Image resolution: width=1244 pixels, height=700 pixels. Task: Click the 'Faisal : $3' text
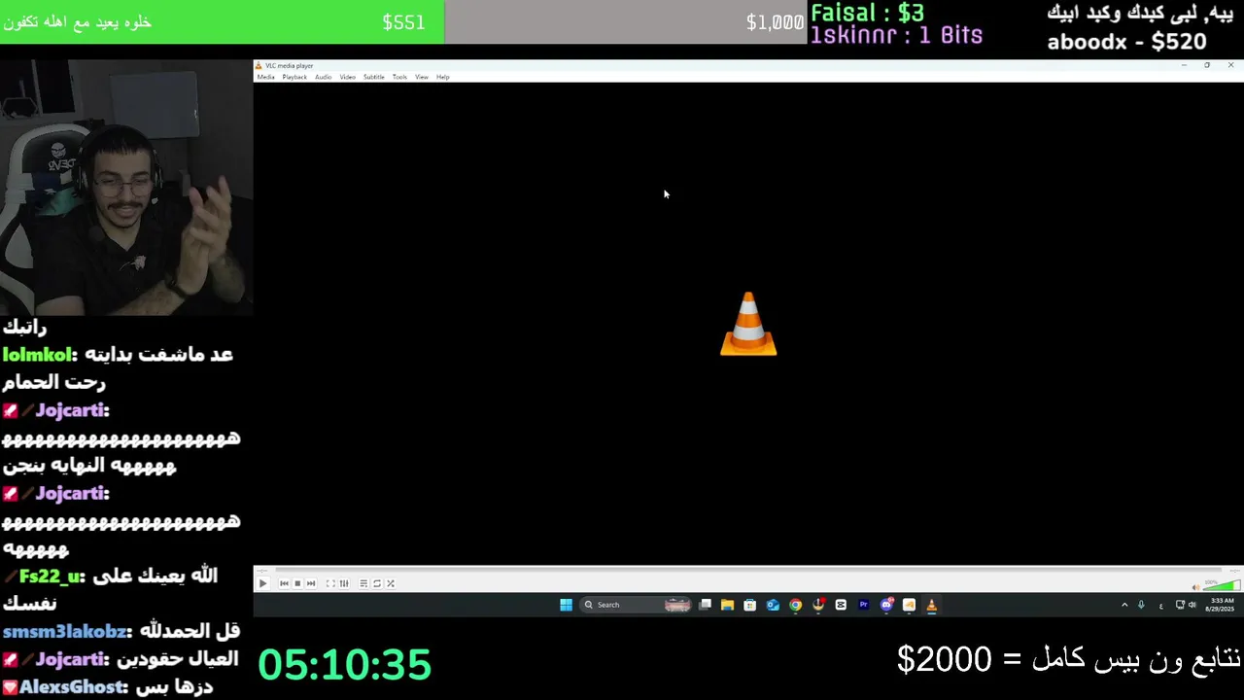coord(867,13)
